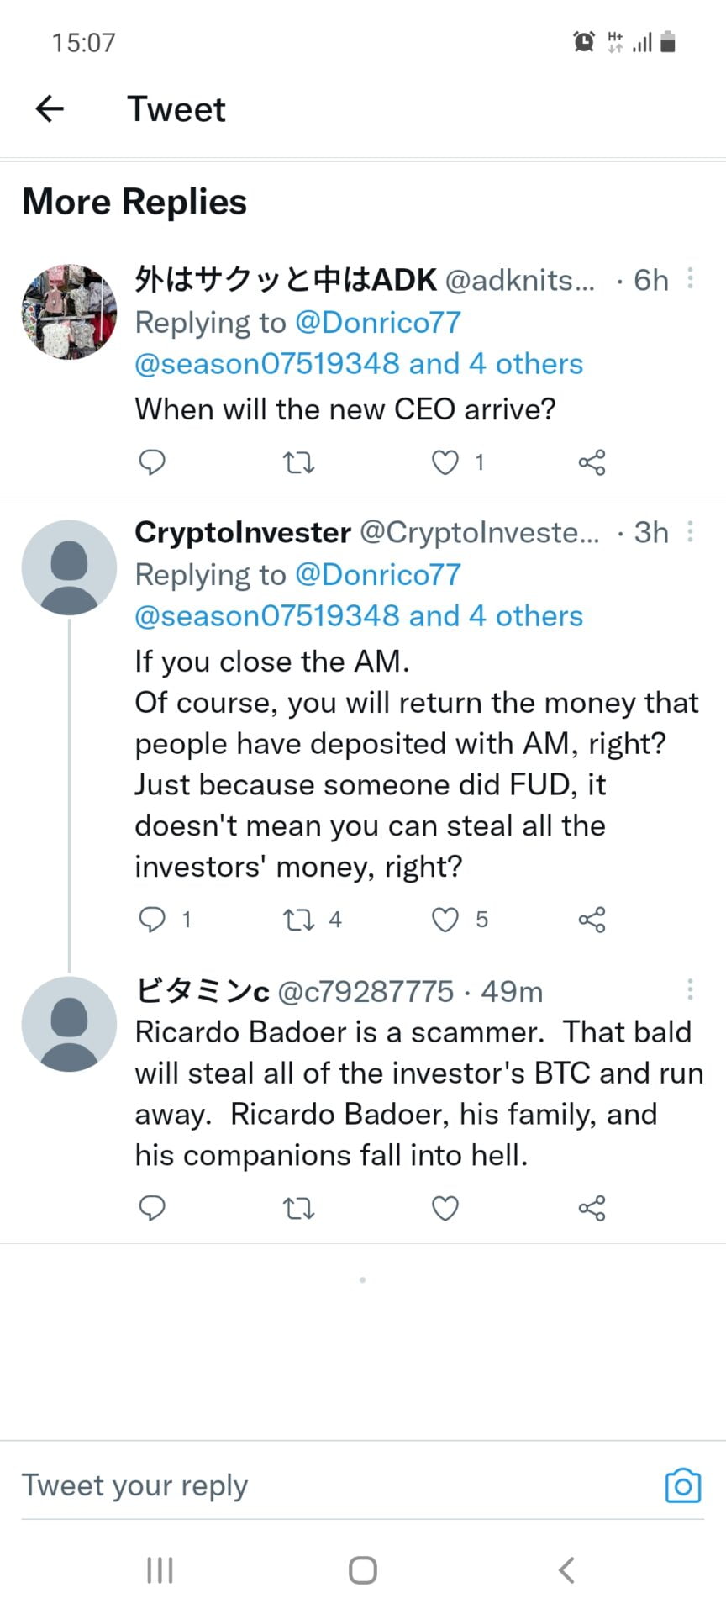Open overflow menu on @c79287775's tweet
The height and width of the screenshot is (1614, 726).
click(690, 989)
